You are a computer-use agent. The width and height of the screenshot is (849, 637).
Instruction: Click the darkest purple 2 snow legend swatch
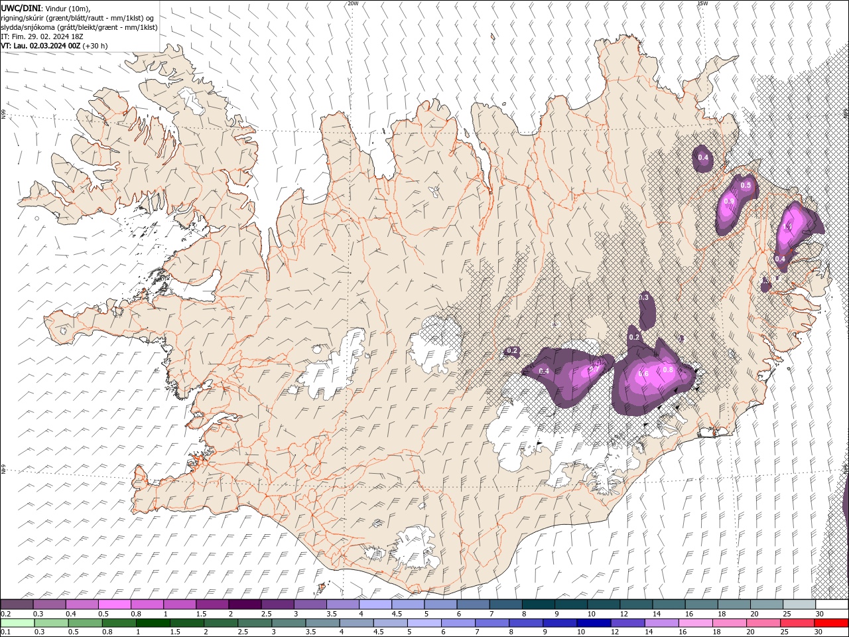point(245,604)
